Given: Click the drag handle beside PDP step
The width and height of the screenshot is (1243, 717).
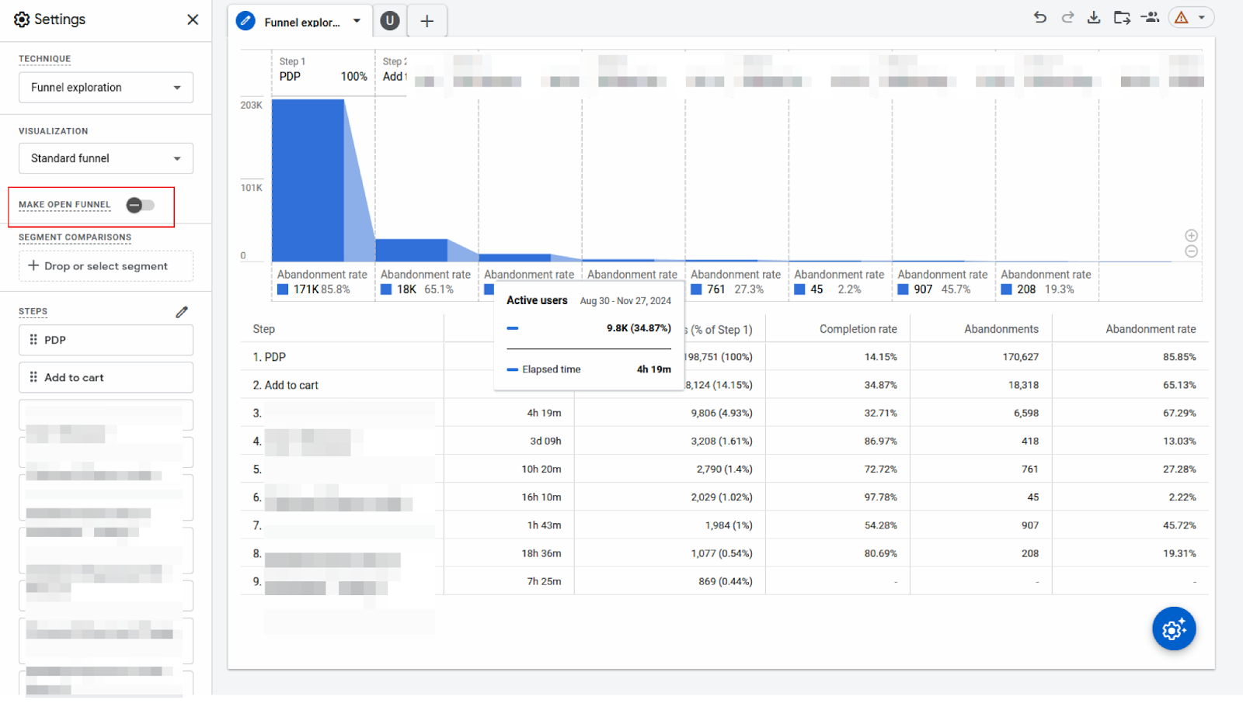Looking at the screenshot, I should pos(33,340).
